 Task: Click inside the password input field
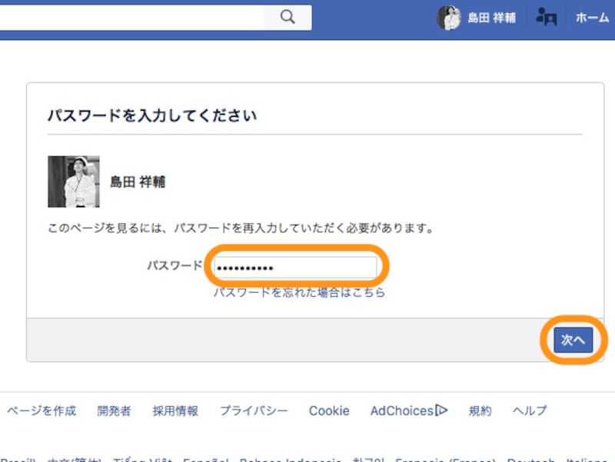(296, 266)
